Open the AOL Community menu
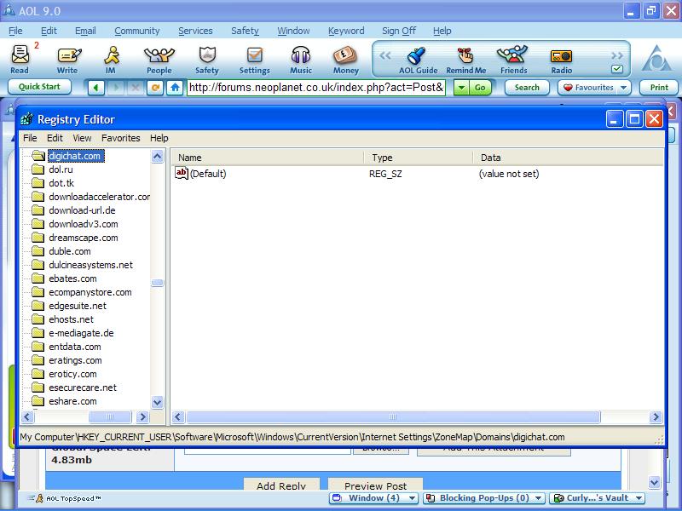 [x=137, y=31]
